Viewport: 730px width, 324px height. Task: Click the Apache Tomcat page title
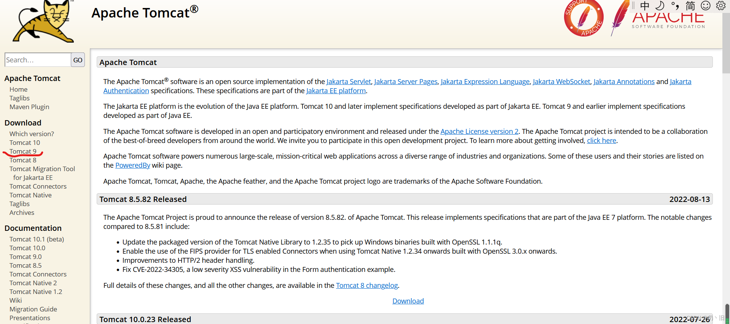coord(145,13)
